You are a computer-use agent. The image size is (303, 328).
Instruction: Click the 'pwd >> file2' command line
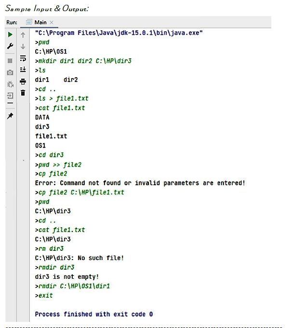coord(58,164)
